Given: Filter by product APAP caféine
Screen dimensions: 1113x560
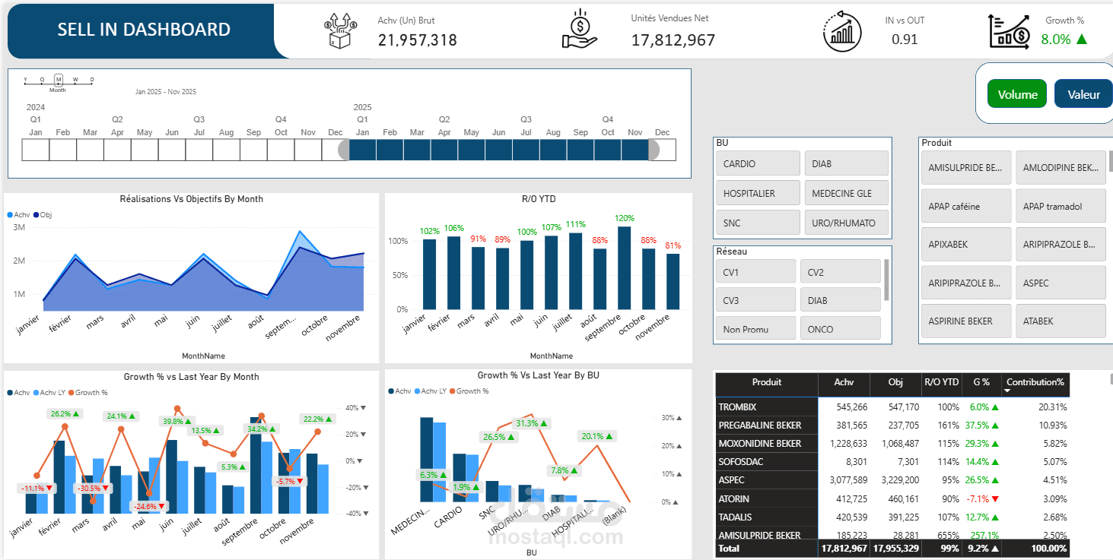Looking at the screenshot, I should (x=966, y=206).
